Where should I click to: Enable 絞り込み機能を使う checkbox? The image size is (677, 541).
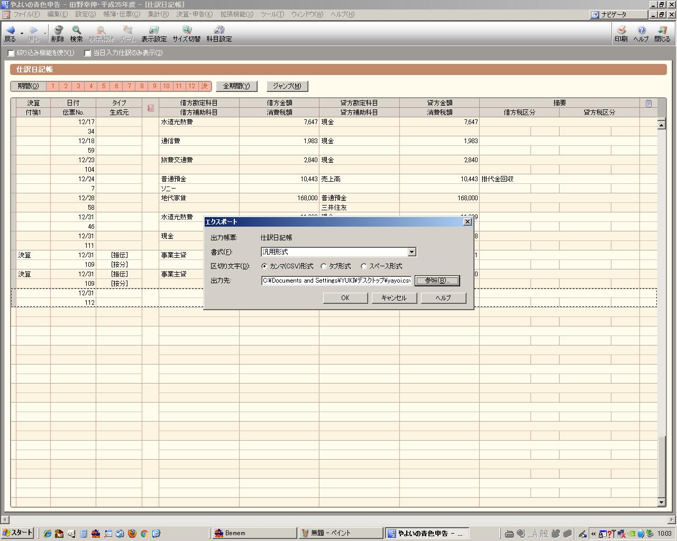[11, 53]
